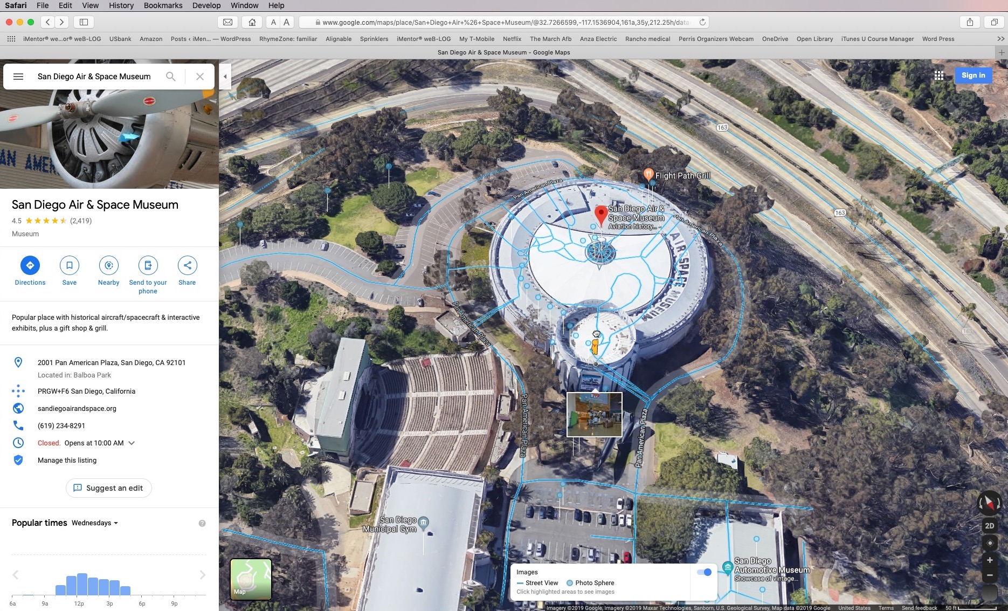The height and width of the screenshot is (611, 1008).
Task: Click the Share icon
Action: [x=187, y=265]
